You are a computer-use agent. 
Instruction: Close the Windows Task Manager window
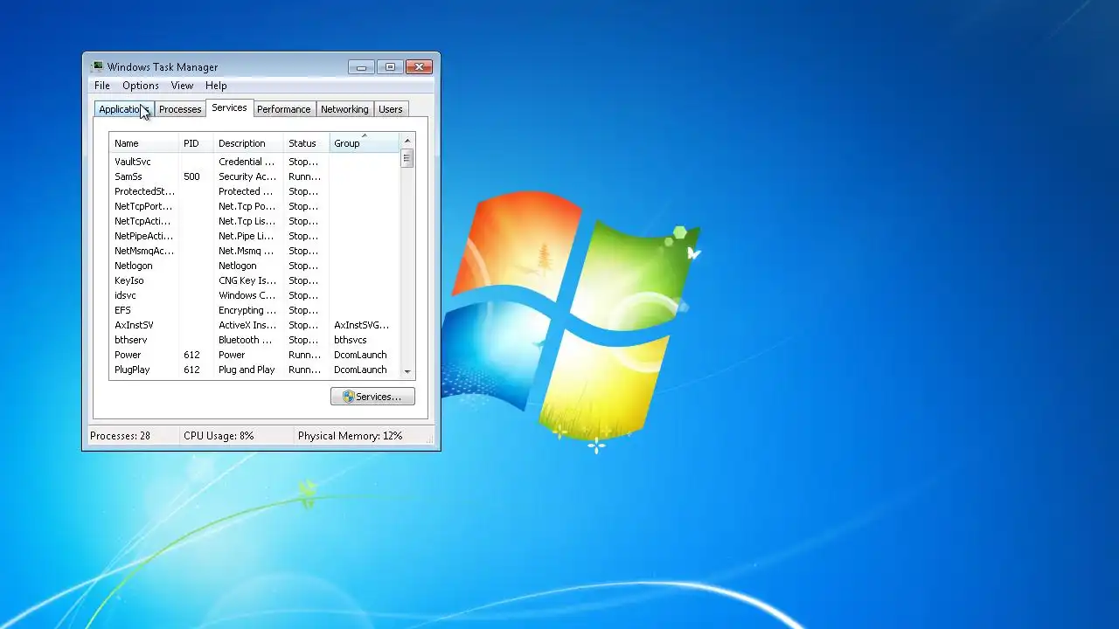[419, 67]
